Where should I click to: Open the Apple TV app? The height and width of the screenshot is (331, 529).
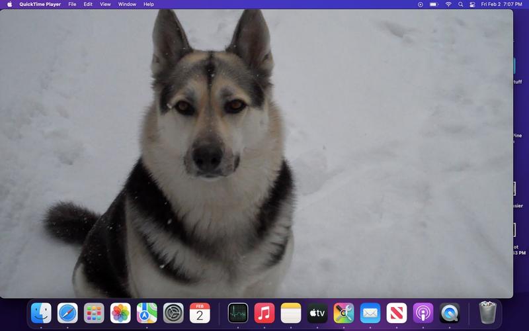[x=317, y=312]
